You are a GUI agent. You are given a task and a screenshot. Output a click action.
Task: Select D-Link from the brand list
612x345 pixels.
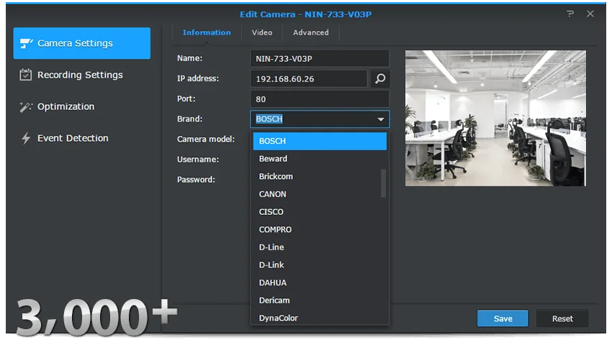[x=320, y=264]
